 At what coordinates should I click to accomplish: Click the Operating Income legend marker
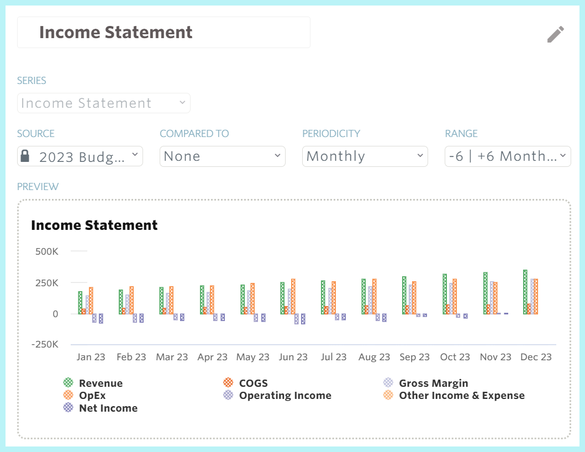pos(227,395)
